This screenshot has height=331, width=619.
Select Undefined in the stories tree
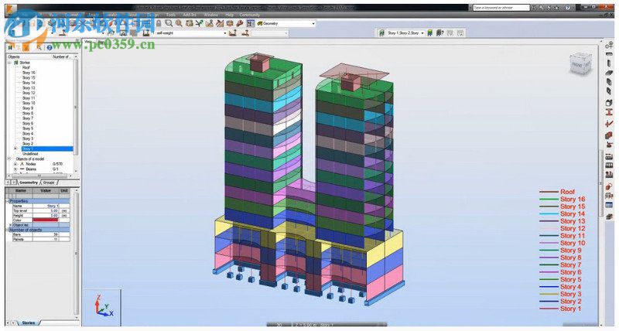coord(30,154)
